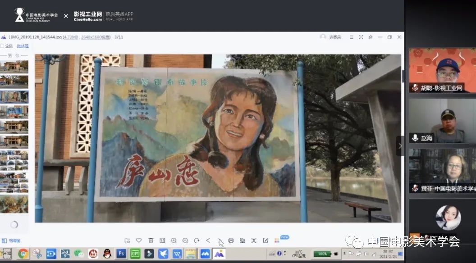
Task: Click the printer icon in the bottom toolbar
Action: coord(231,240)
